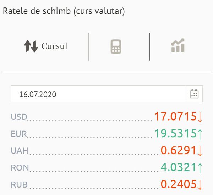Open the calendar date picker icon
The width and height of the screenshot is (213, 195).
click(194, 94)
